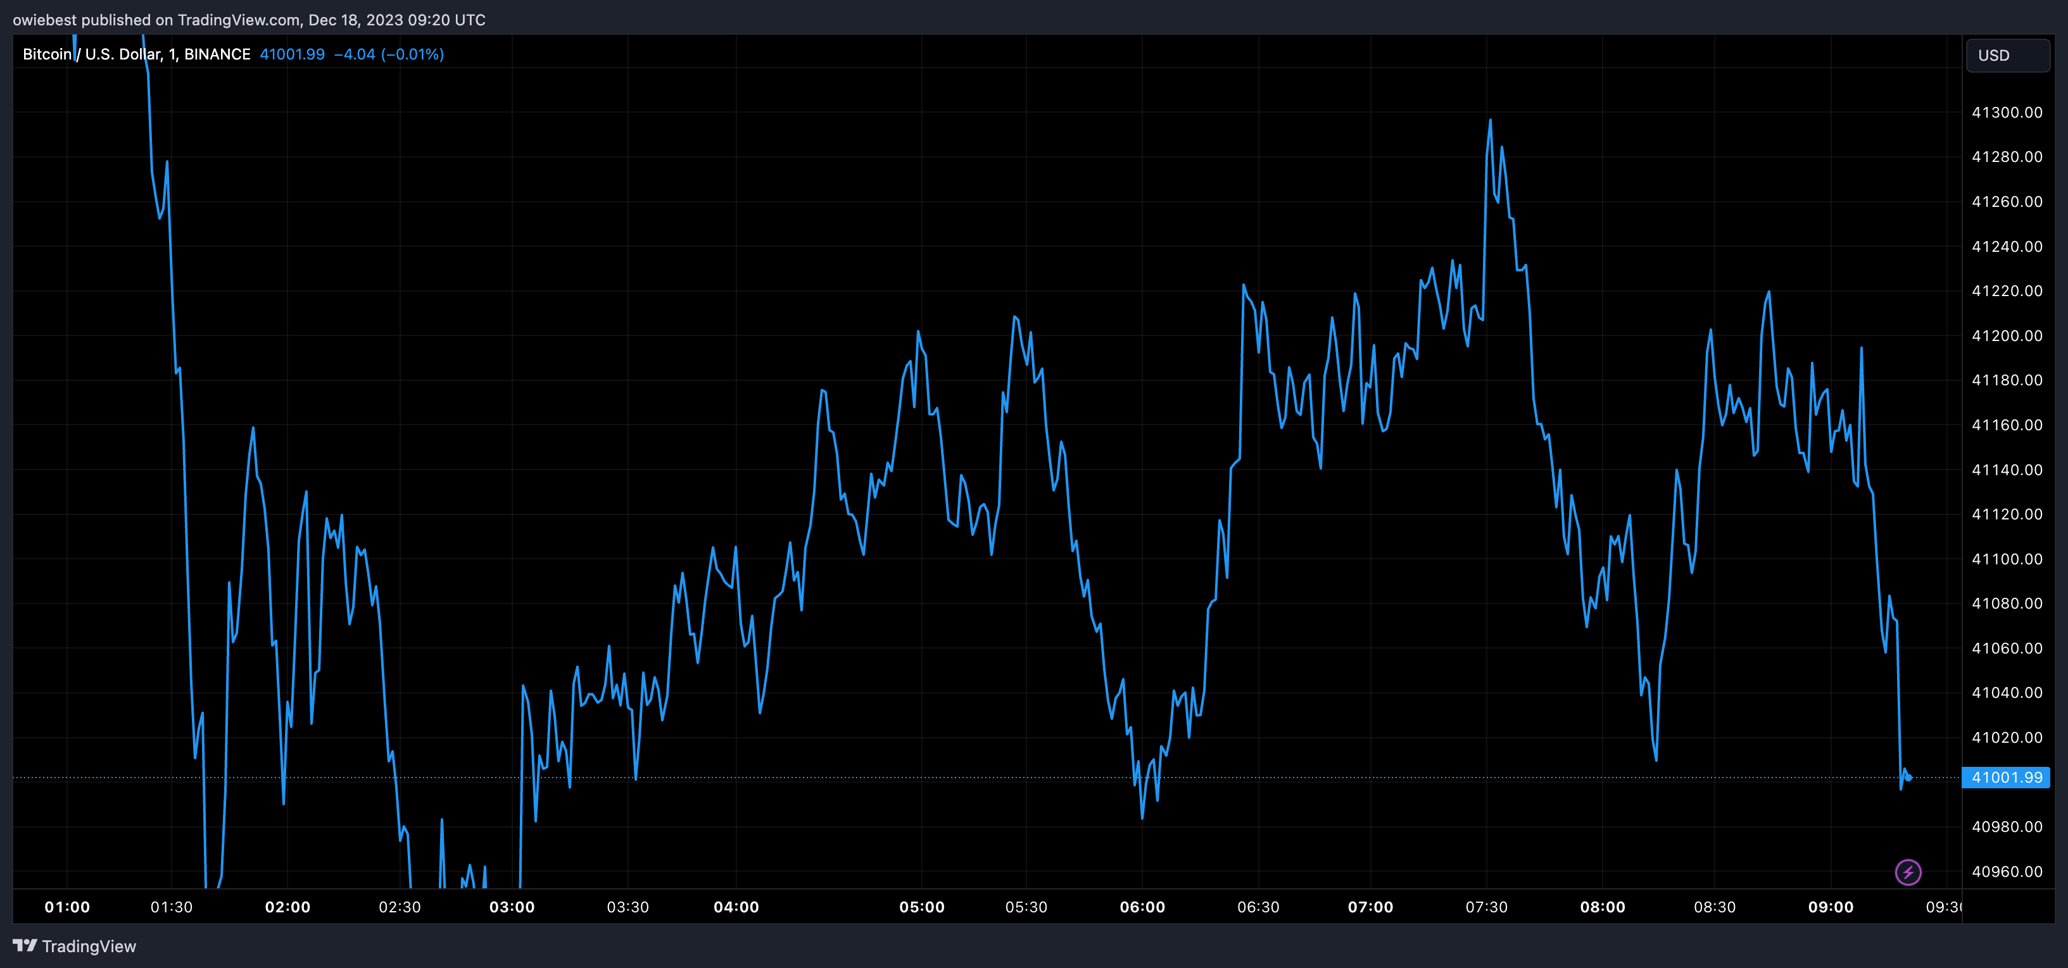
Task: Click the 41160.00 price axis label
Action: click(2007, 425)
